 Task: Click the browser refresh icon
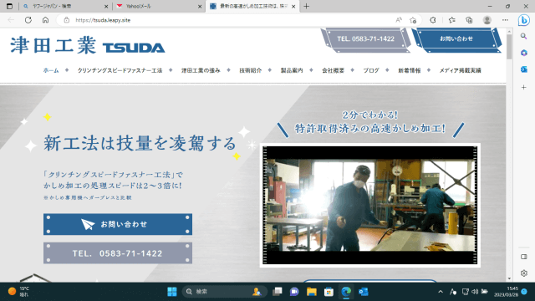(28, 20)
